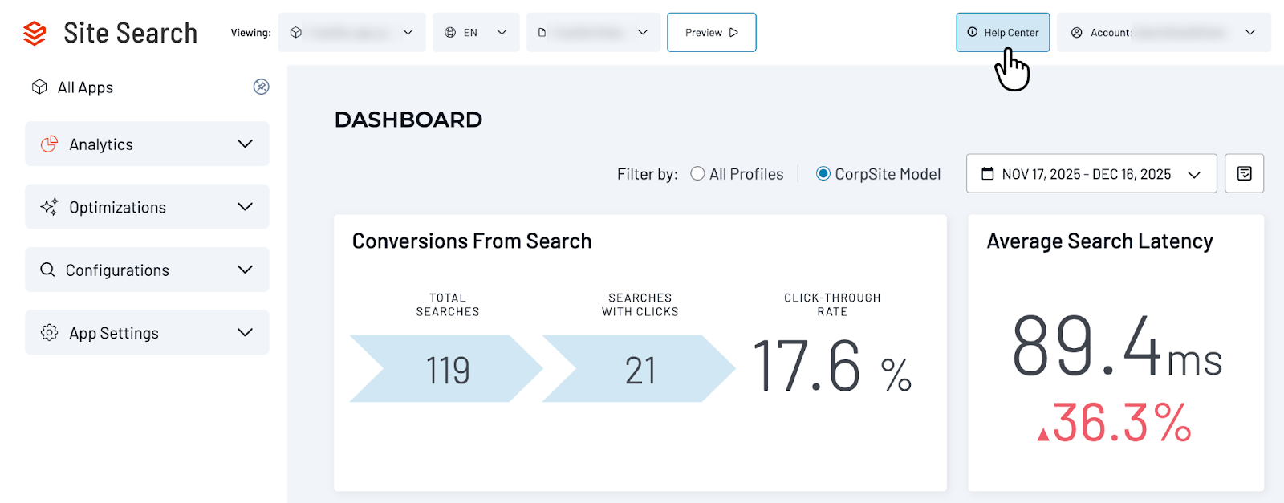Image resolution: width=1284 pixels, height=503 pixels.
Task: Click the Optimizations sparkle icon
Action: click(49, 206)
